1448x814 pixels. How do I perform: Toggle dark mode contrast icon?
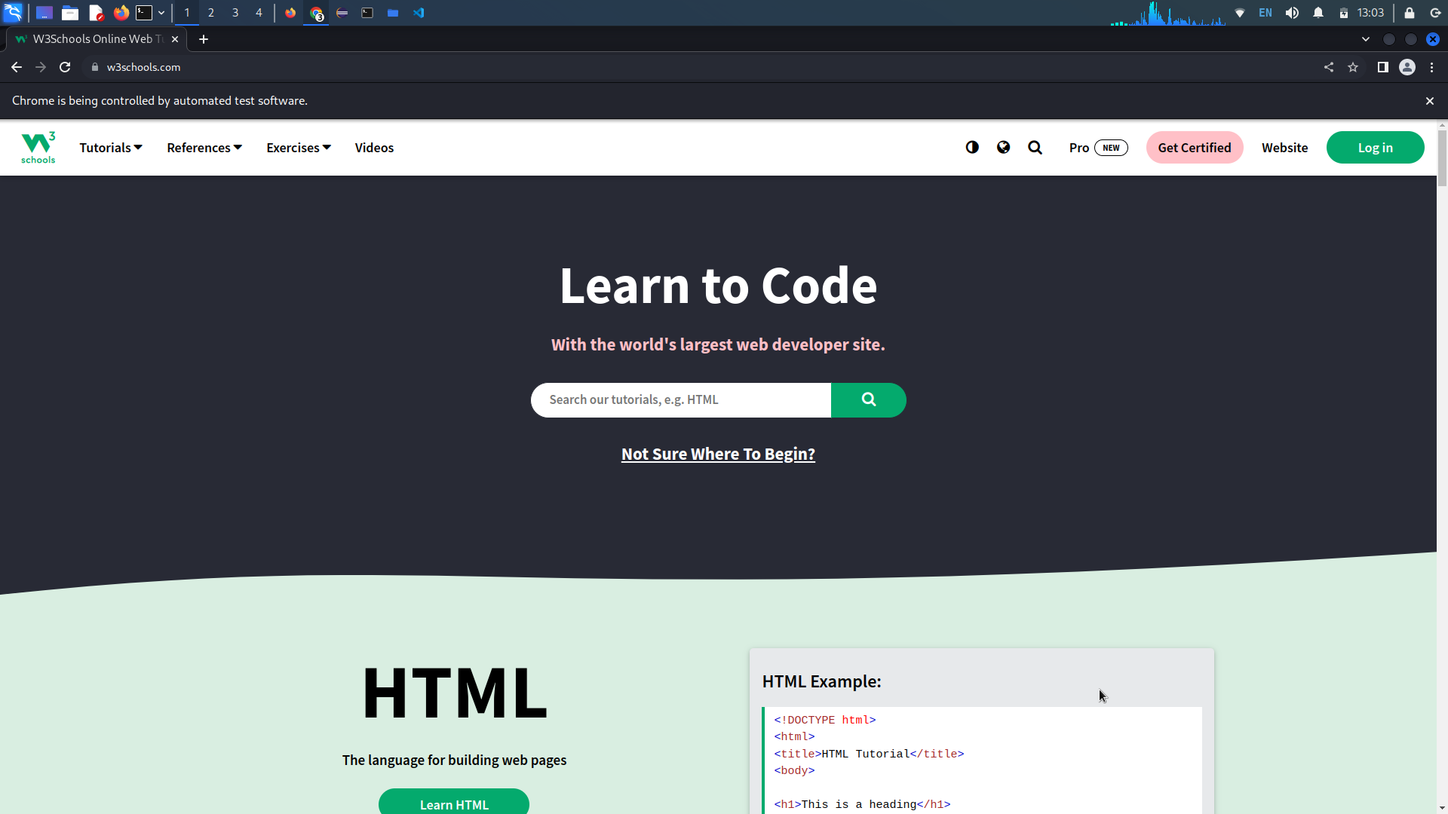pyautogui.click(x=972, y=148)
